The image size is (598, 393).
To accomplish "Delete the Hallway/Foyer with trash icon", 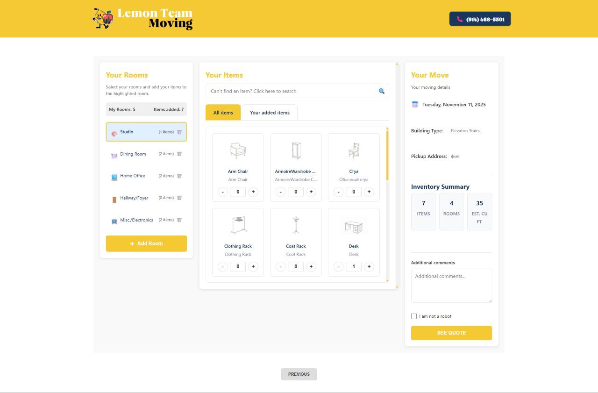I will (179, 198).
